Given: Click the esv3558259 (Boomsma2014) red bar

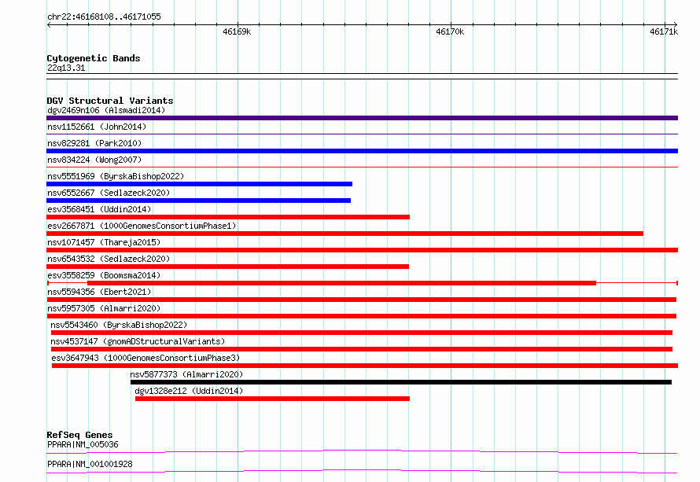Looking at the screenshot, I should pos(341,283).
